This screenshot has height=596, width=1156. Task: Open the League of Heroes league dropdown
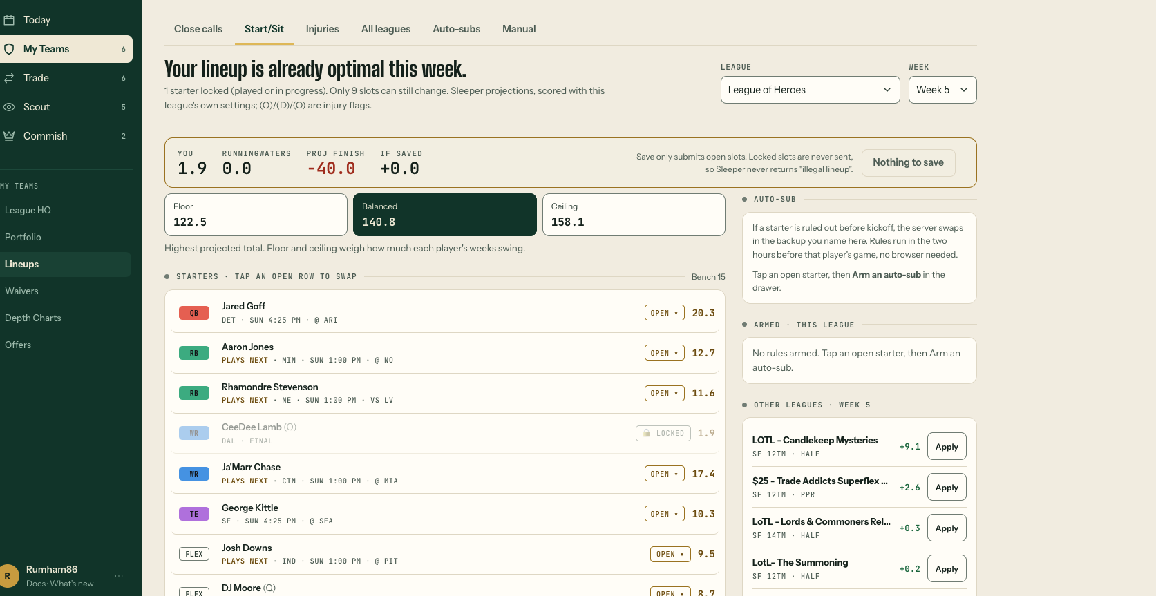click(x=810, y=90)
